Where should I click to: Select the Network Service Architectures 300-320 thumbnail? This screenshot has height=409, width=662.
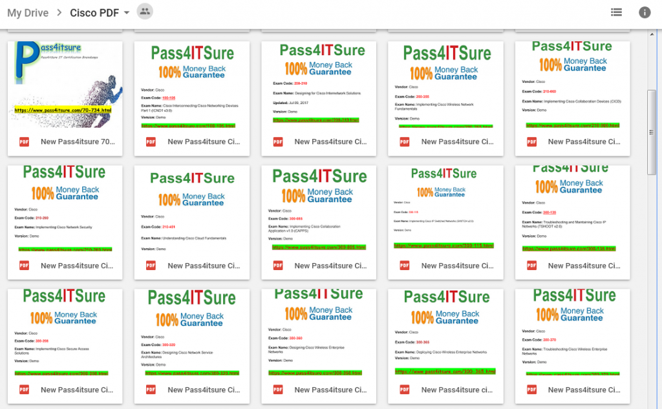point(192,333)
